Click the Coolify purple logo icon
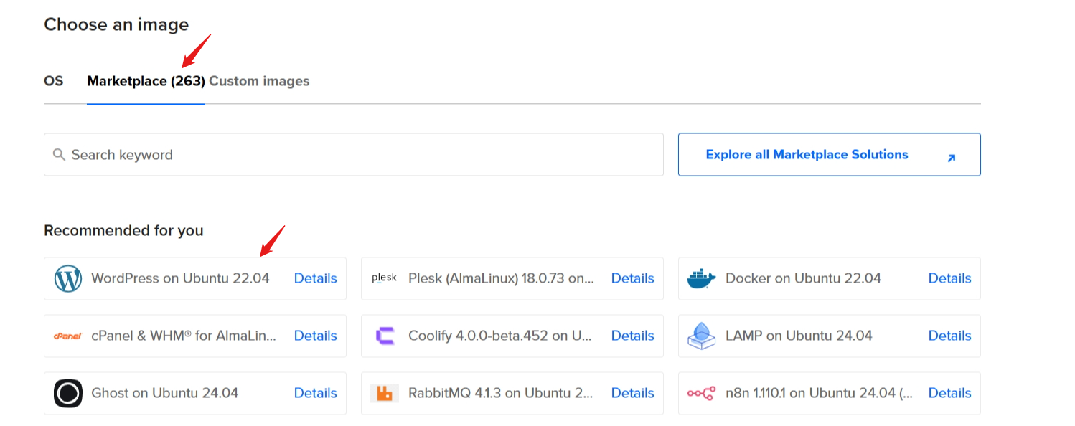The width and height of the screenshot is (1075, 426). pos(385,336)
